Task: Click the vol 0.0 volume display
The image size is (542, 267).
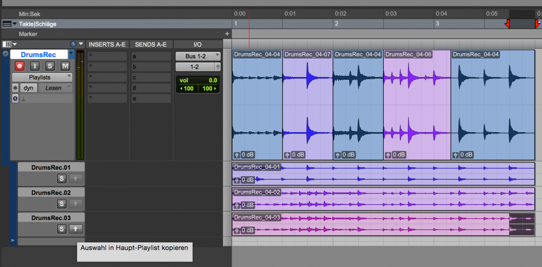Action: pyautogui.click(x=198, y=81)
